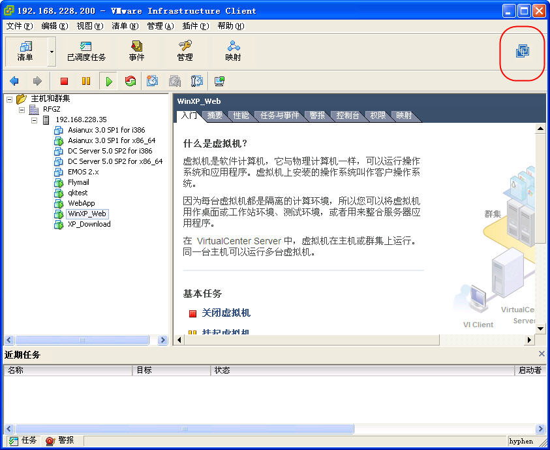The width and height of the screenshot is (550, 450).
Task: Click the orange Suspend pause icon
Action: 85,81
